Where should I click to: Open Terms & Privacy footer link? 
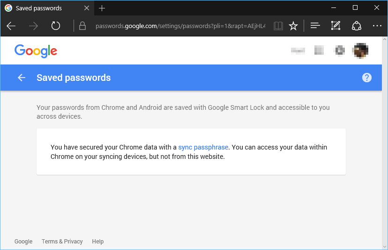(62, 242)
